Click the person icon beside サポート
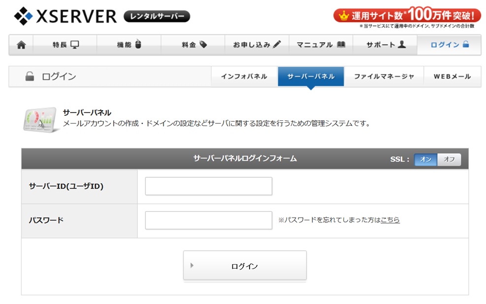The image size is (486, 304). (x=402, y=45)
